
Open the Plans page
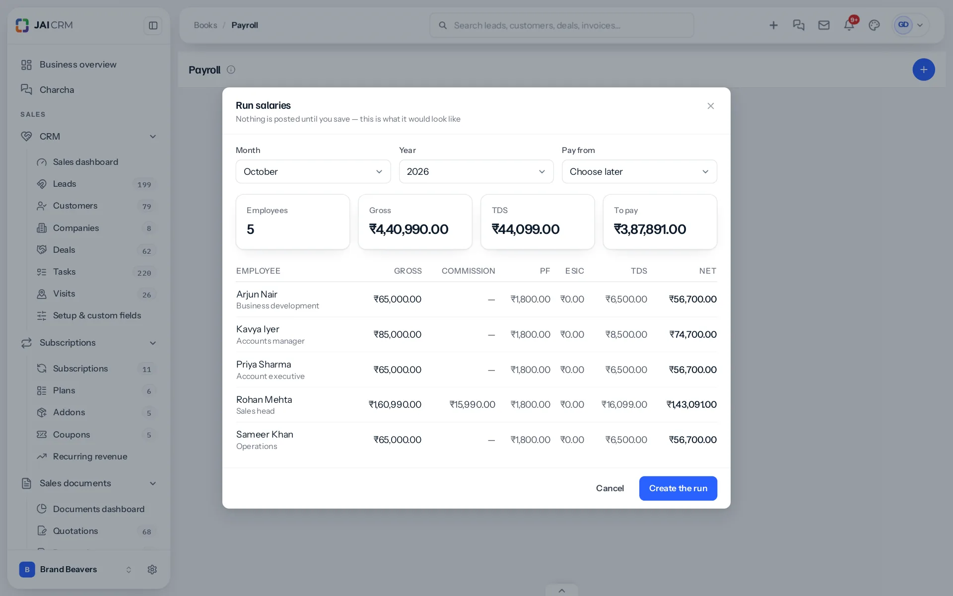point(96,390)
